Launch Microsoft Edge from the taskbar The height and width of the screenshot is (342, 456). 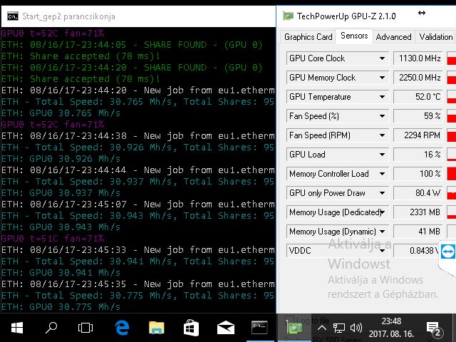pyautogui.click(x=122, y=328)
